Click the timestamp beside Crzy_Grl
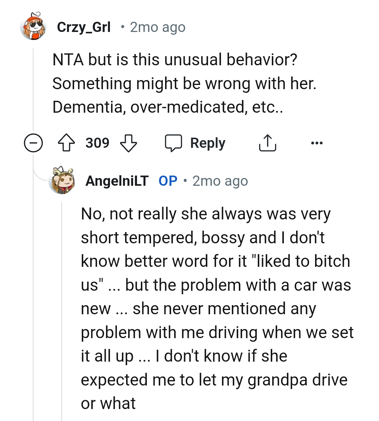This screenshot has width=379, height=421. pos(157,27)
